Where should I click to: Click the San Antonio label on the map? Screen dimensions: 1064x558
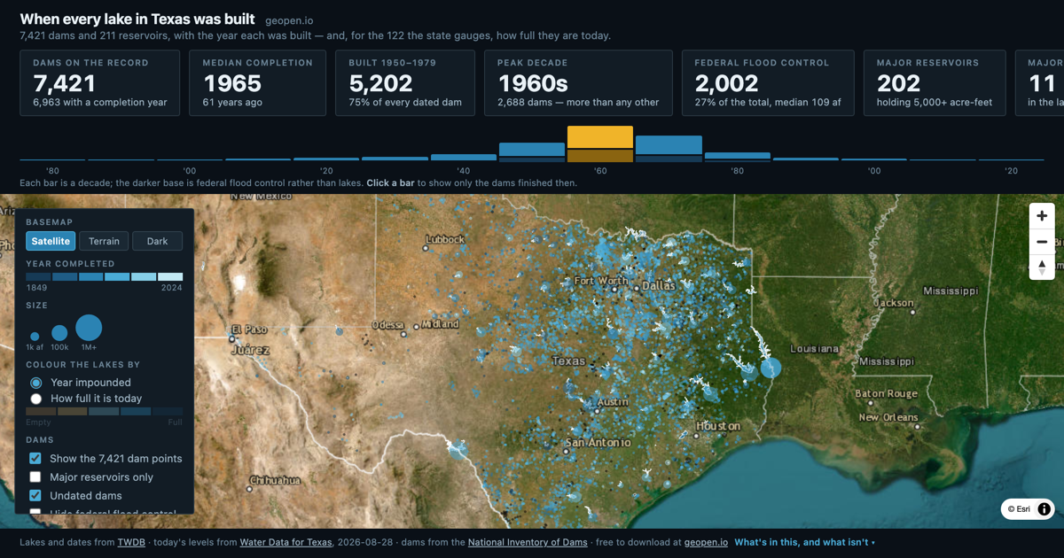click(x=598, y=442)
